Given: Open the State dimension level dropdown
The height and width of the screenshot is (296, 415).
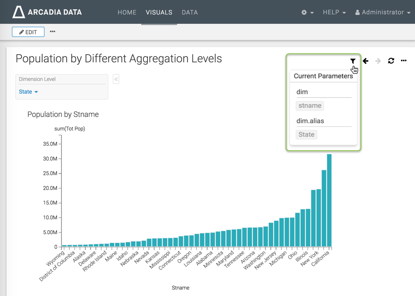Looking at the screenshot, I should click(x=28, y=92).
